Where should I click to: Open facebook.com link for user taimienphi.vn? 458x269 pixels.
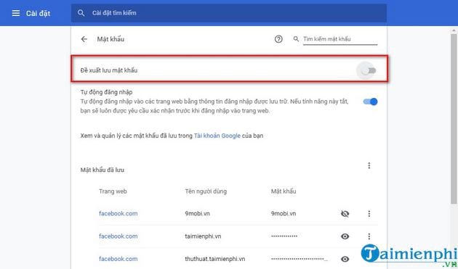(x=118, y=236)
